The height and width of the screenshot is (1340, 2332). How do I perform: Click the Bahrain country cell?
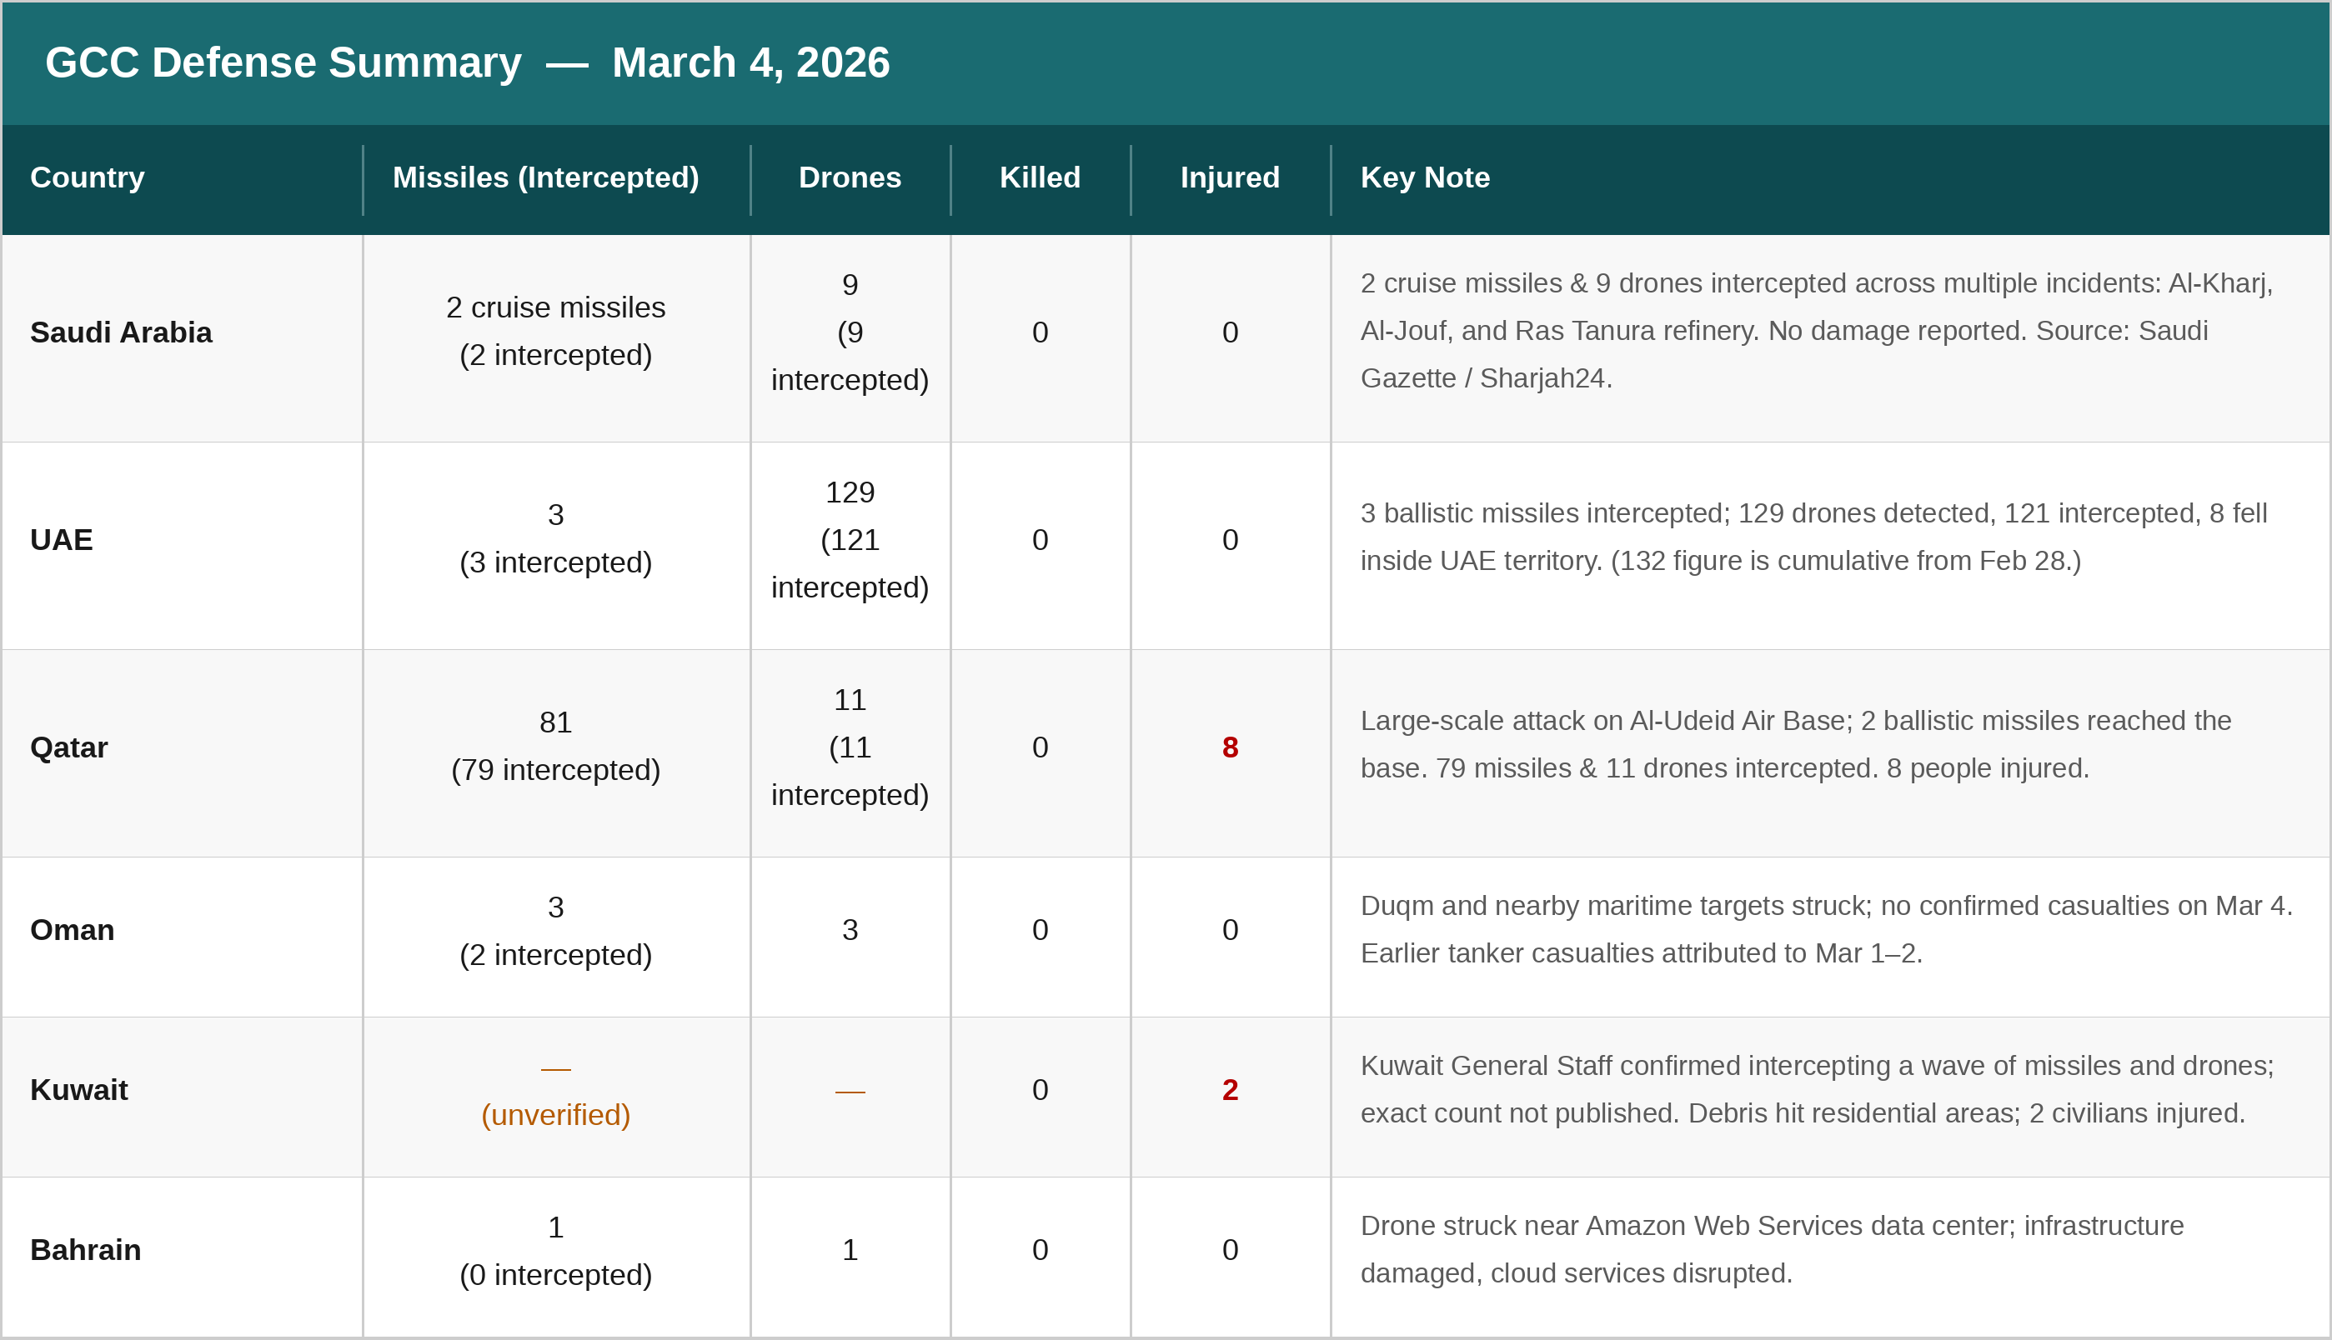[x=86, y=1251]
